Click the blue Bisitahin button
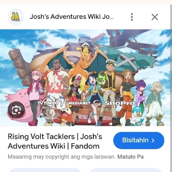The width and height of the screenshot is (172, 172). point(139,141)
